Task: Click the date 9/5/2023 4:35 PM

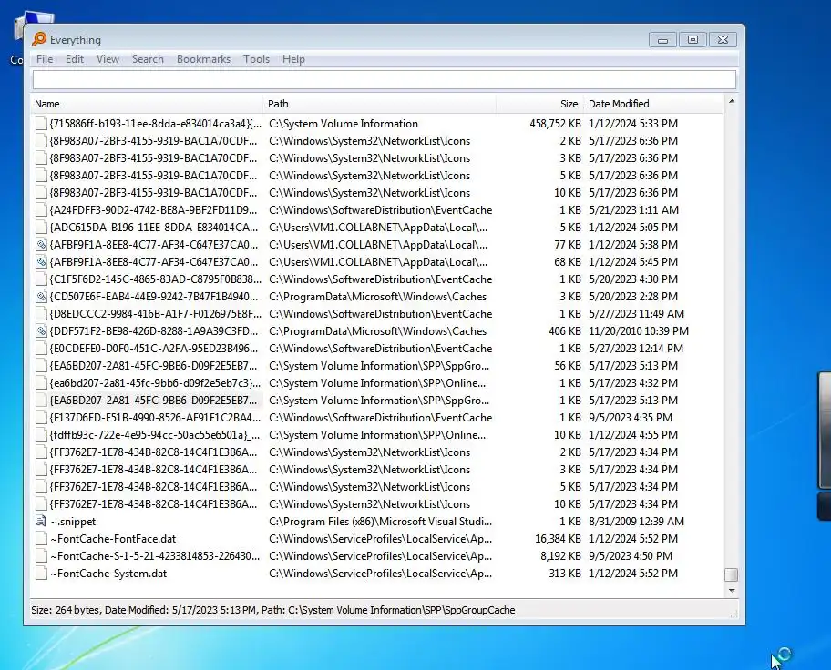Action: 631,417
